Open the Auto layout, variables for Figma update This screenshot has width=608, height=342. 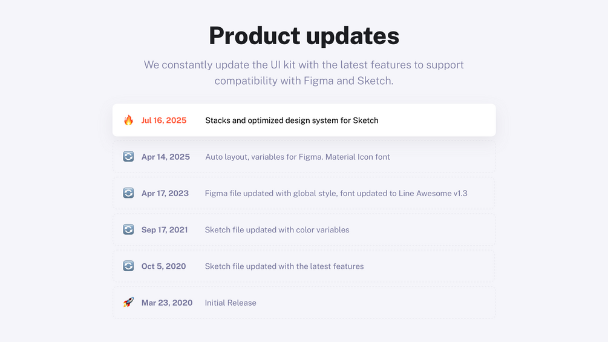pyautogui.click(x=297, y=157)
